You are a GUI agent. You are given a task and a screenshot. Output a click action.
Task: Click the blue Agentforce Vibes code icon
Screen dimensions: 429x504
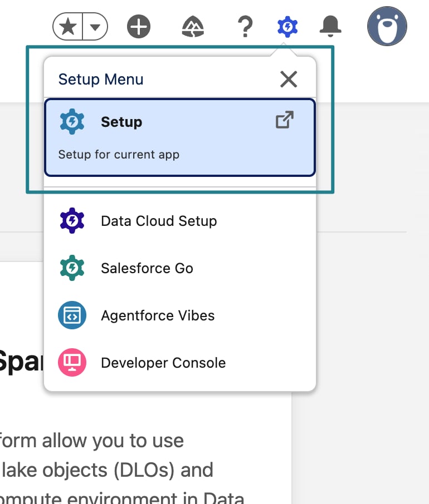pos(72,315)
